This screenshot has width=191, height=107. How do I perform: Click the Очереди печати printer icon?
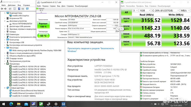7,58
